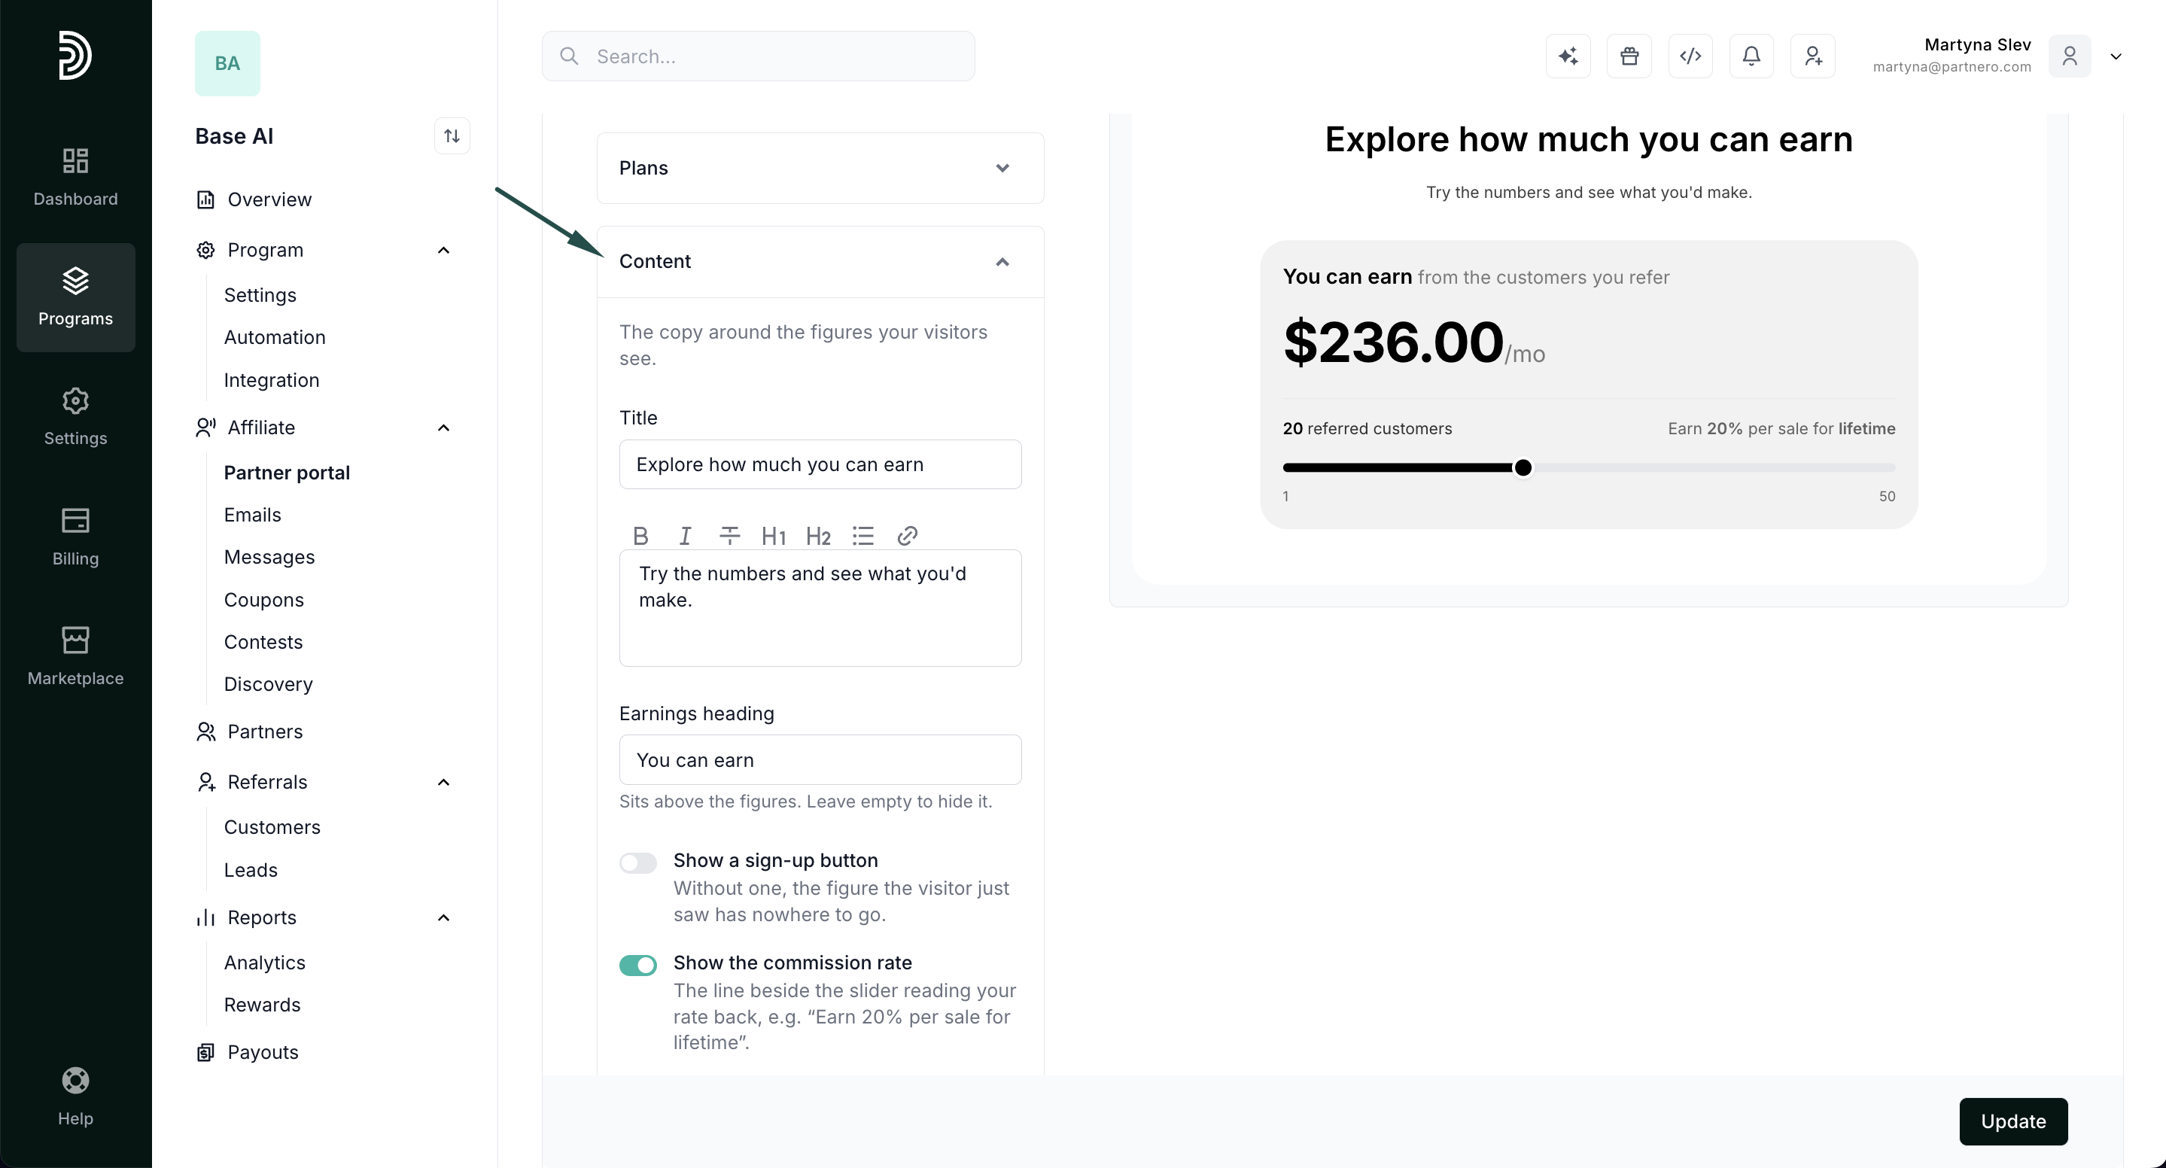Image resolution: width=2166 pixels, height=1168 pixels.
Task: Apply H2 heading style
Action: (x=818, y=536)
